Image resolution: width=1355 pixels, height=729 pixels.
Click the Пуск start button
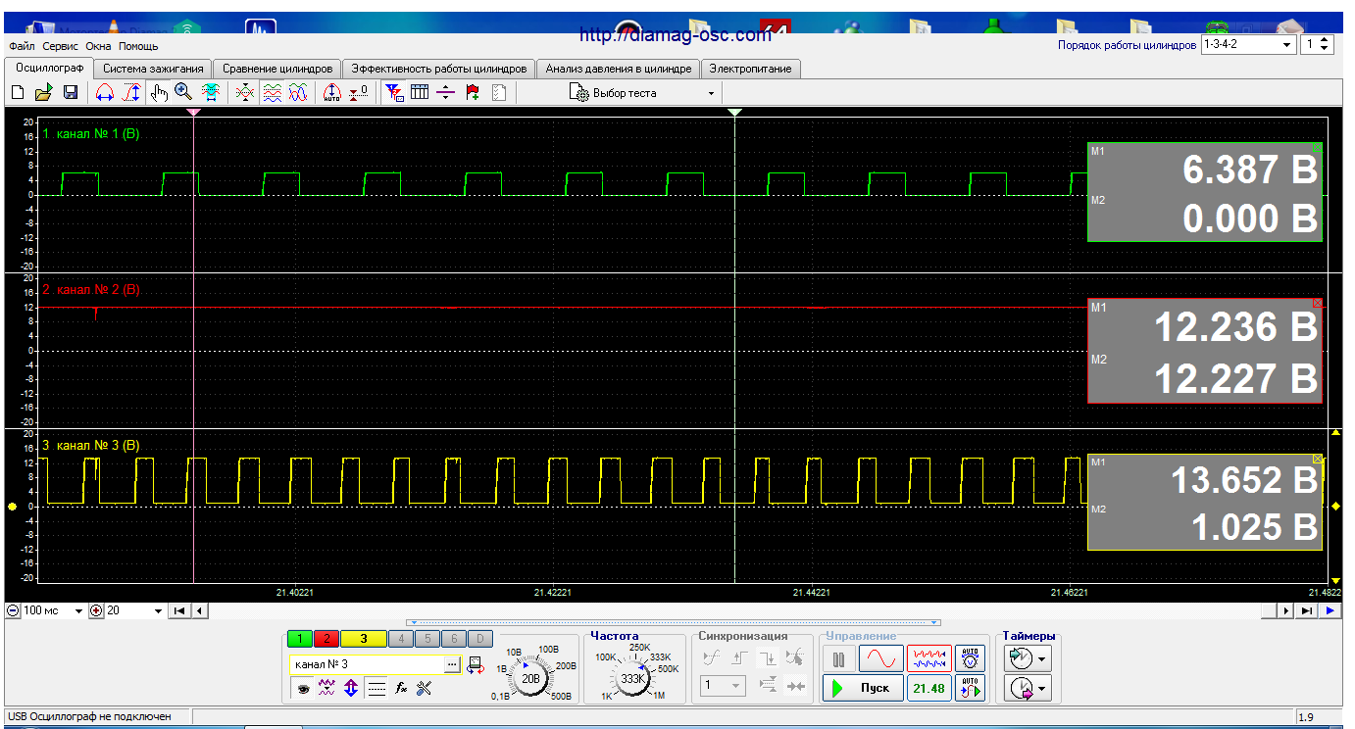(862, 688)
